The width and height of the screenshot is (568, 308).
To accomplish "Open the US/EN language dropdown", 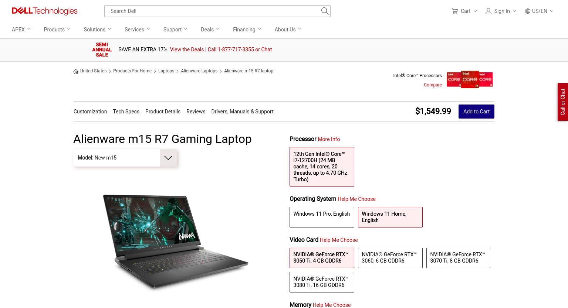I will coord(539,11).
